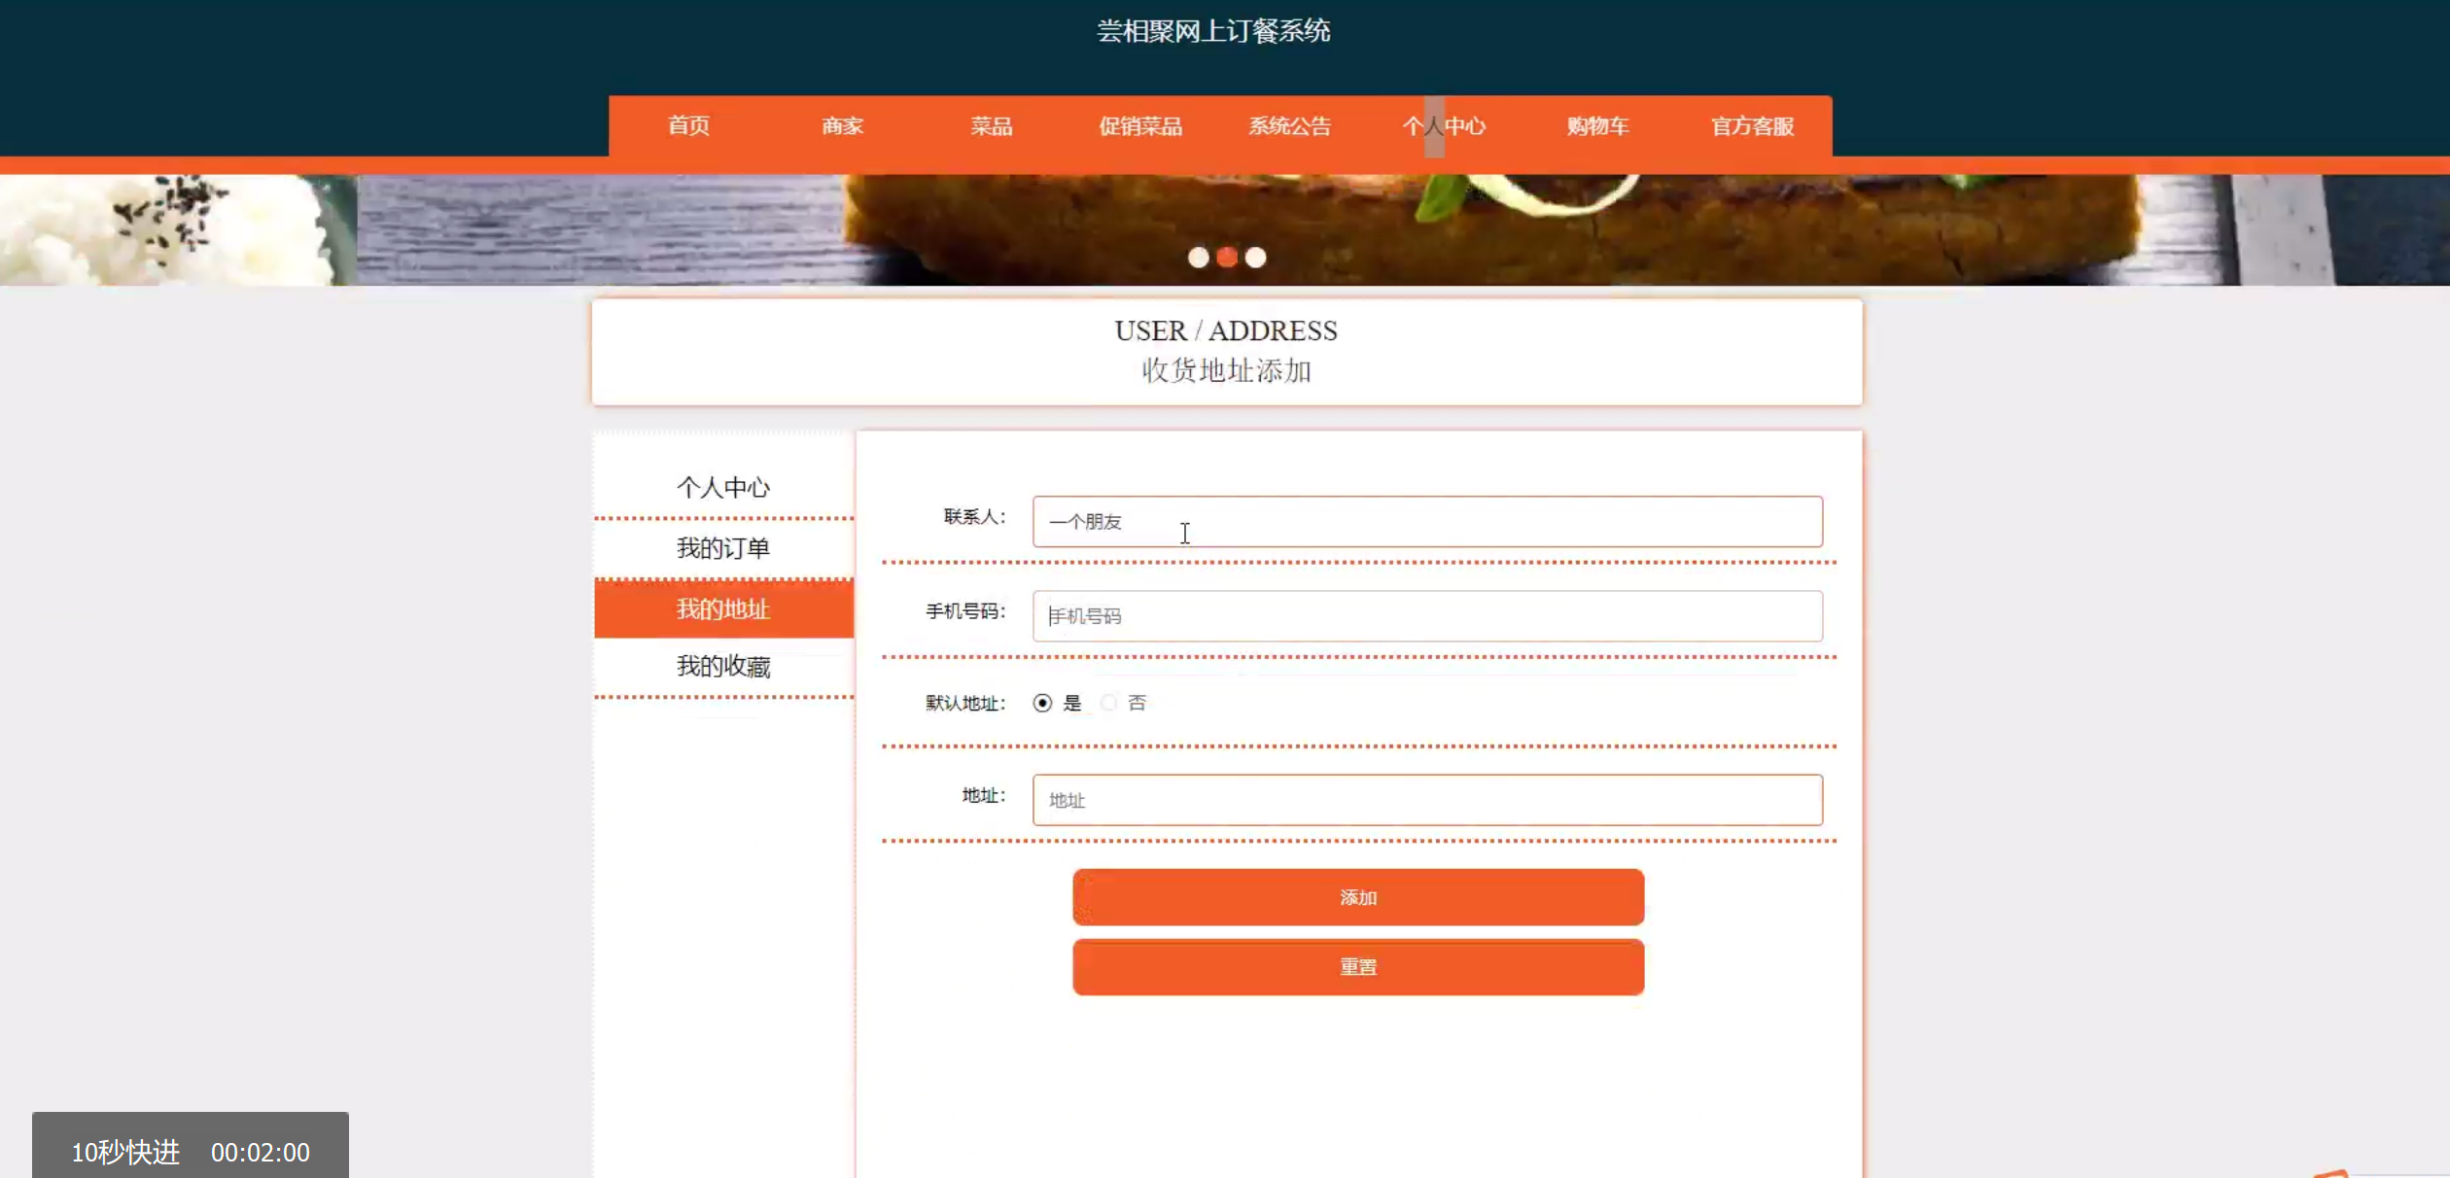Select 是 for default address
The image size is (2450, 1178).
[1042, 703]
